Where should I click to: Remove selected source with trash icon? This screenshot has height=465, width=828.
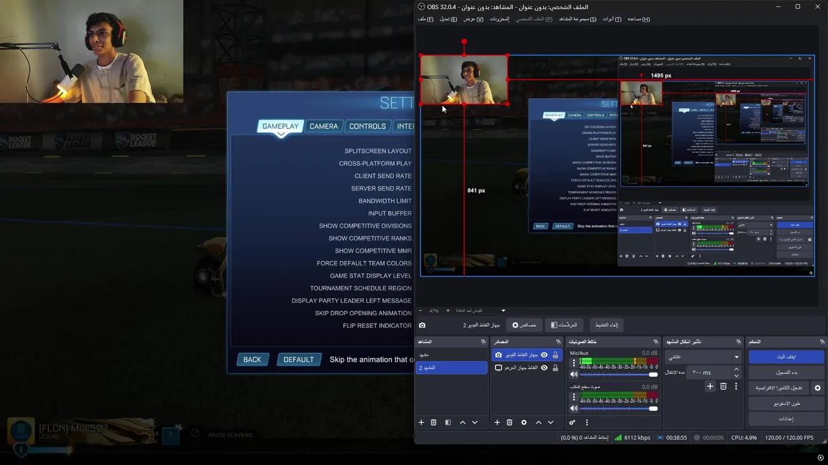[x=509, y=422]
